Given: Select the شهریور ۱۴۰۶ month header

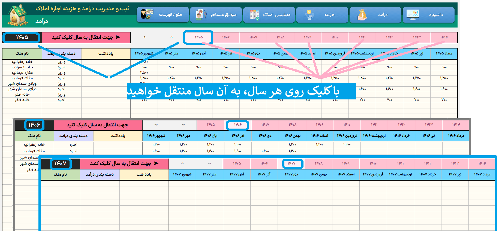Looking at the screenshot, I should pos(156,136).
